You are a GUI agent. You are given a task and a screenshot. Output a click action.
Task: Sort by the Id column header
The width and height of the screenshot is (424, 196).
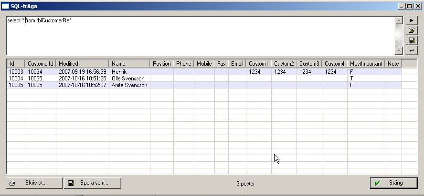[x=16, y=64]
